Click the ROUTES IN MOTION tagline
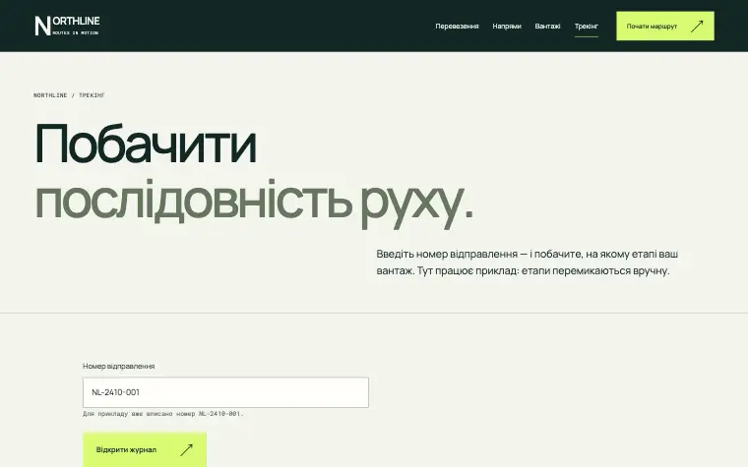The image size is (748, 467). [x=76, y=32]
